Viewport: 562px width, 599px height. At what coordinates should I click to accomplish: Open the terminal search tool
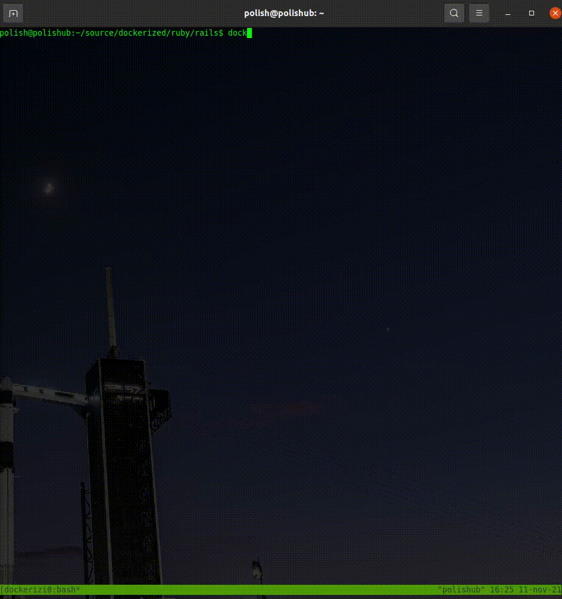[x=454, y=13]
